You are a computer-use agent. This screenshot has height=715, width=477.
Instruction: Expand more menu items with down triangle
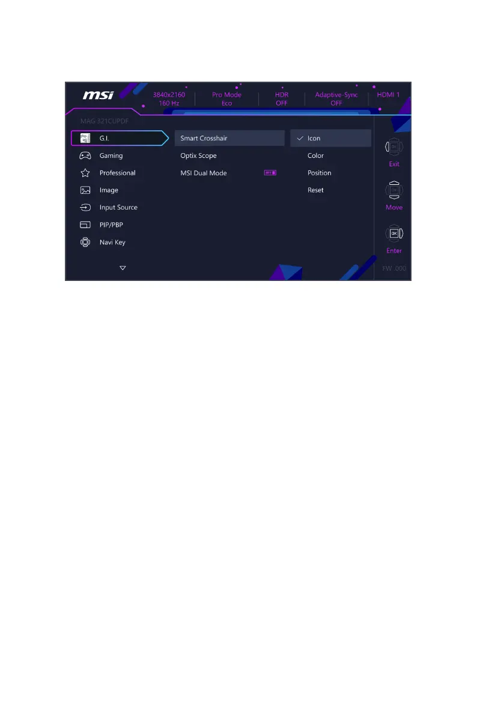pyautogui.click(x=123, y=268)
